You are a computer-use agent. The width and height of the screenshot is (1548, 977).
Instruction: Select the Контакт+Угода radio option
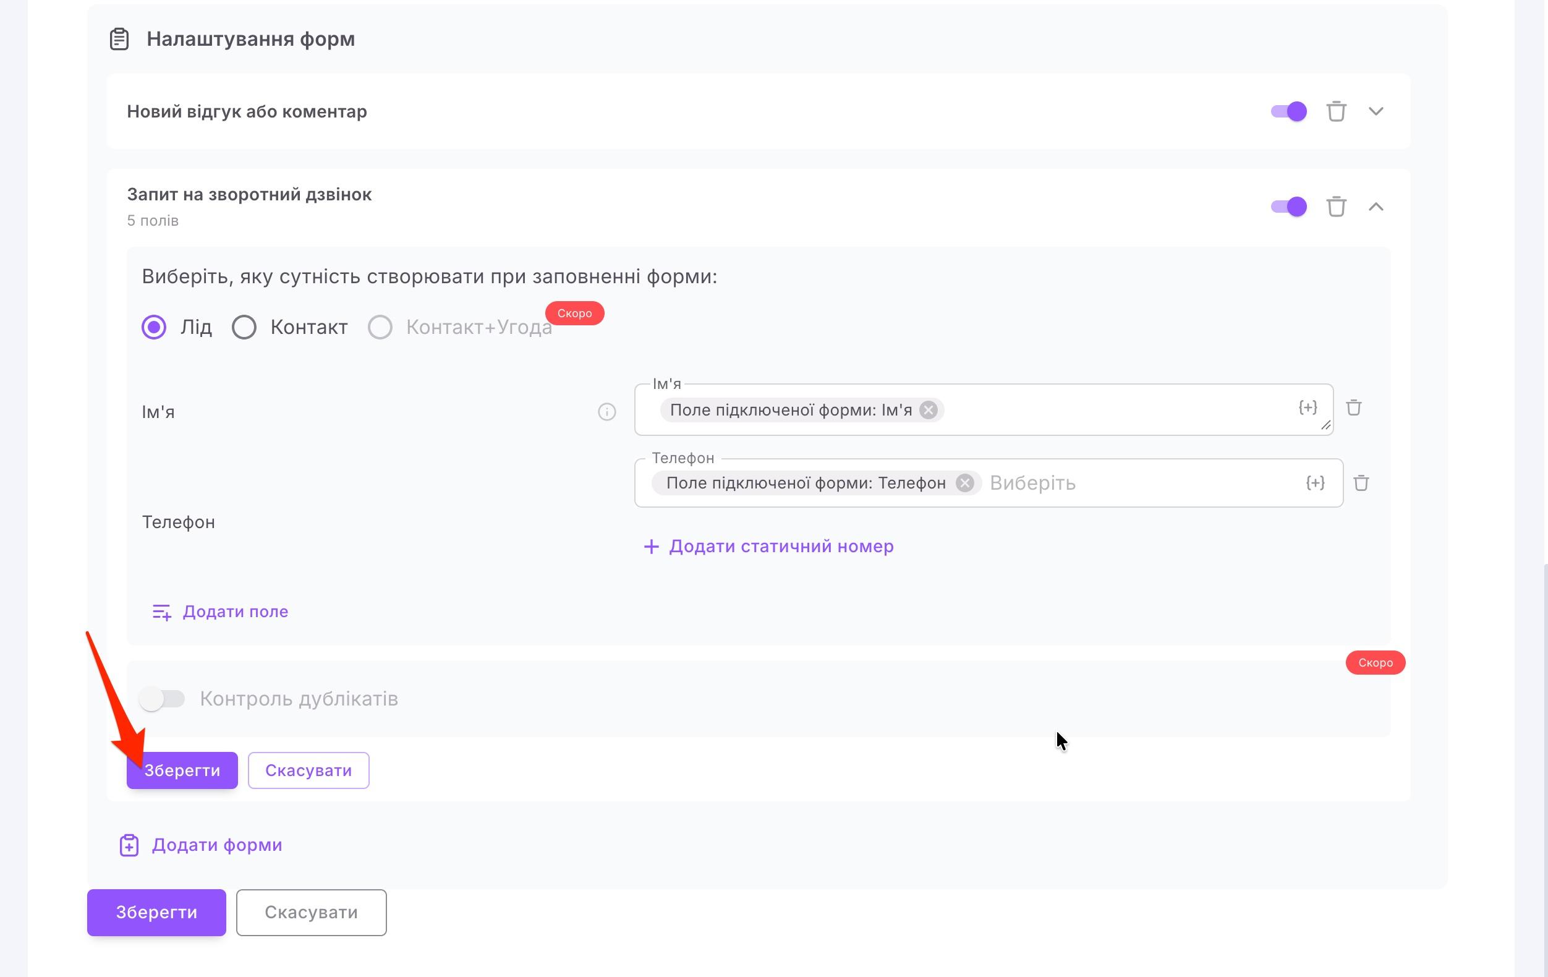tap(380, 326)
